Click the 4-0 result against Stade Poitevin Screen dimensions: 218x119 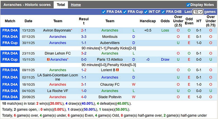[x=84, y=97]
